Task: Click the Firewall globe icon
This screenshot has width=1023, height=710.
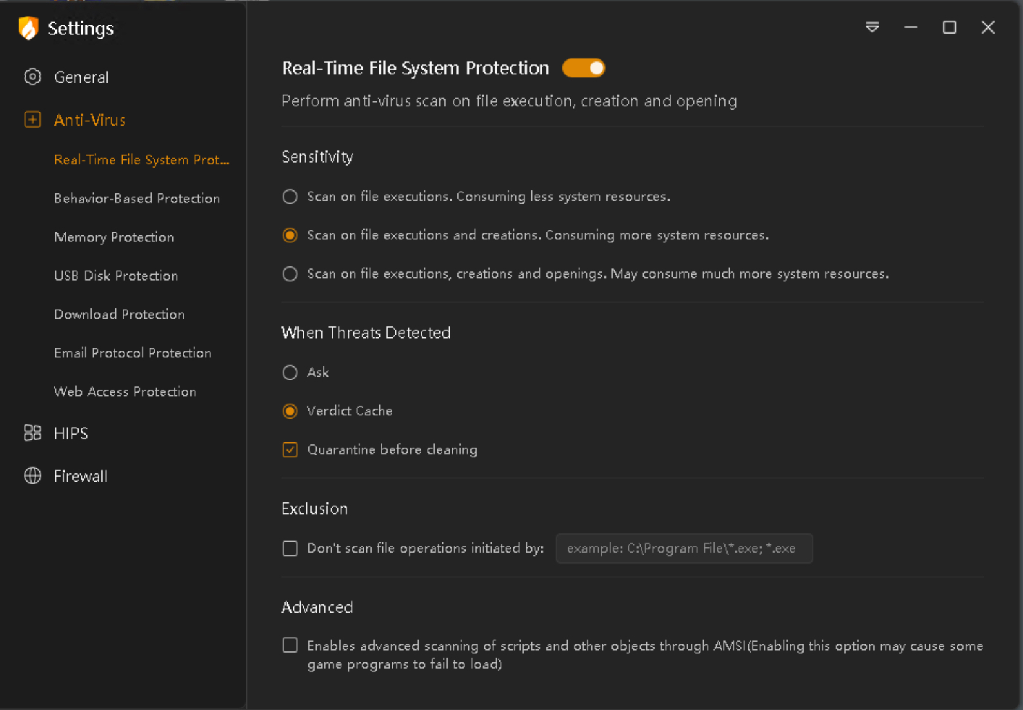Action: [32, 476]
